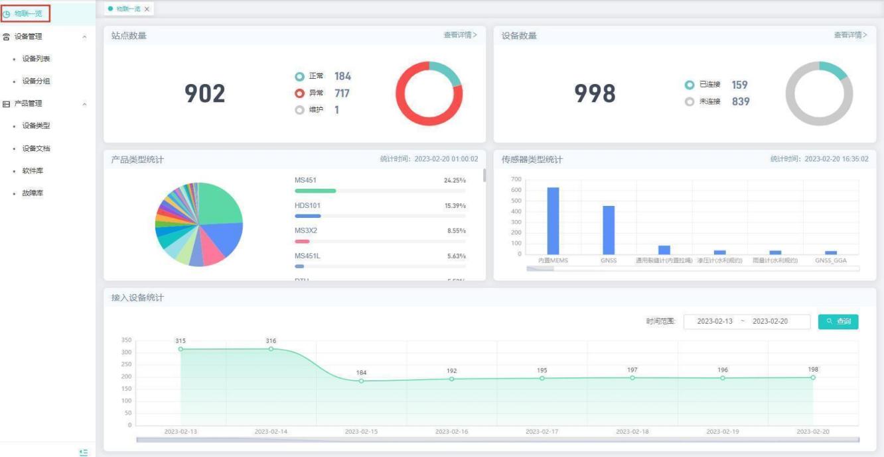Screen dimensions: 884x457
Task: Click the 内置MEMS bar in sensor chart
Action: 553,221
